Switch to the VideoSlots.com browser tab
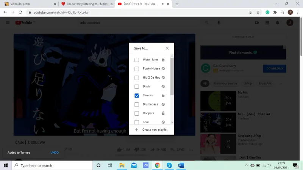The height and width of the screenshot is (170, 303). (x=30, y=4)
